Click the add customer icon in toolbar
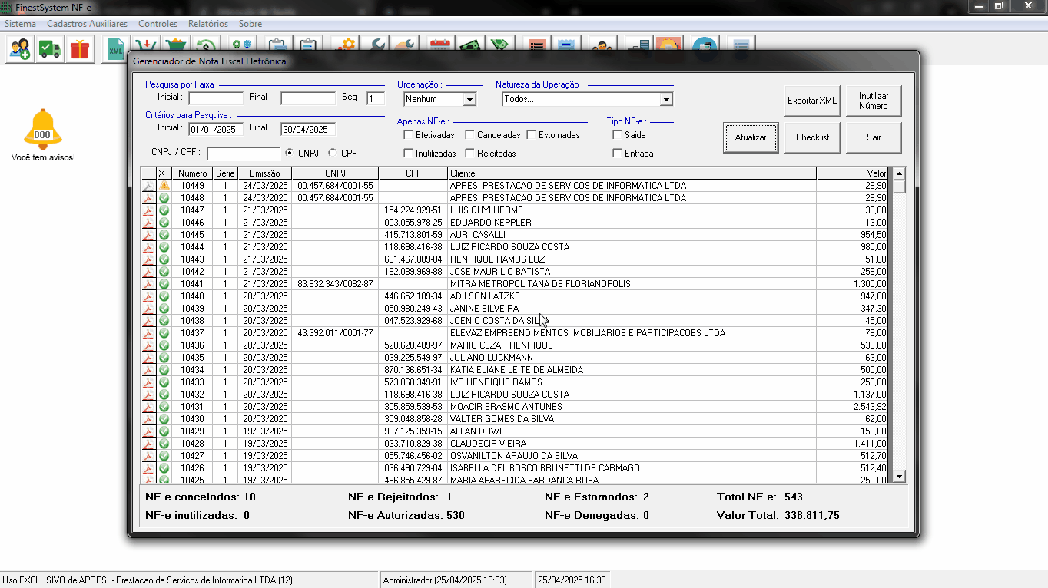The width and height of the screenshot is (1048, 588). tap(21, 50)
